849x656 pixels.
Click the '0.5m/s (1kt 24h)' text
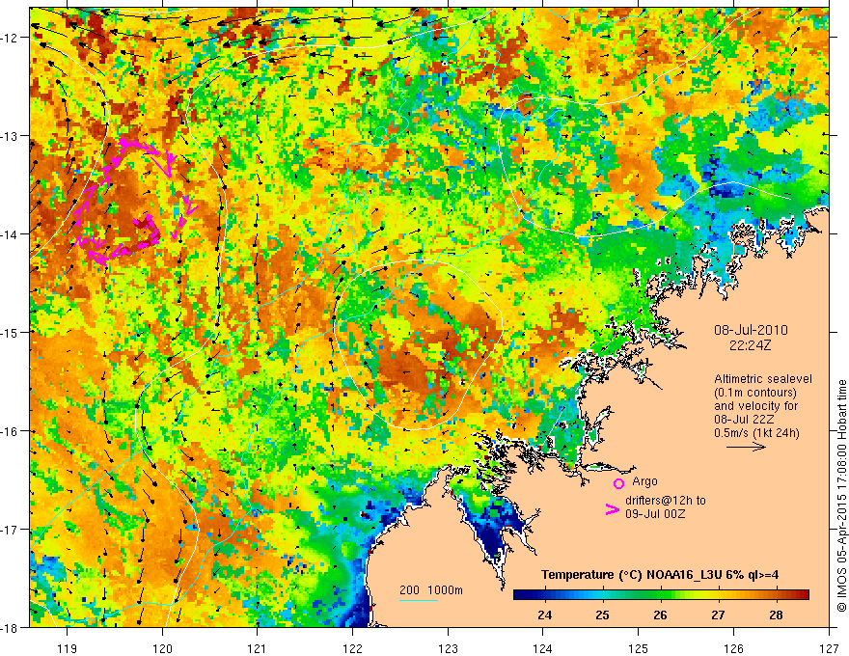tap(756, 432)
